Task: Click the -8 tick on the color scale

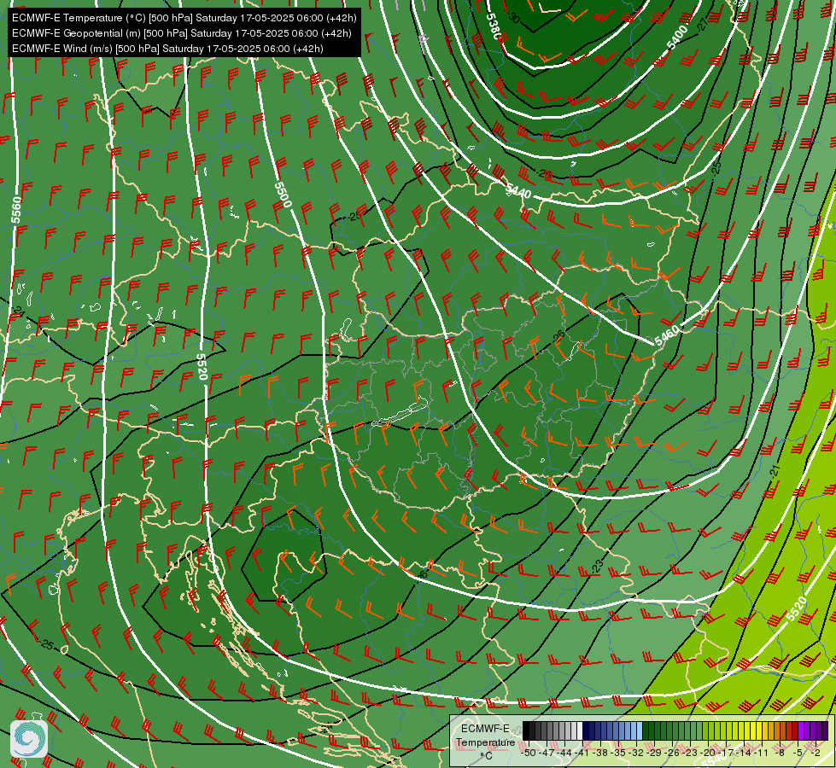Action: 780,753
